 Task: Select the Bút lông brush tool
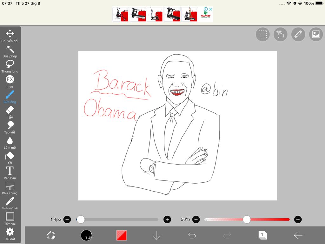[x=10, y=97]
